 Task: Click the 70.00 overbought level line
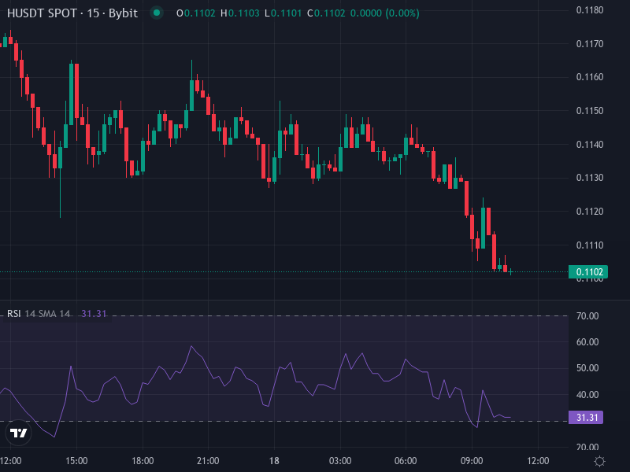pos(315,315)
